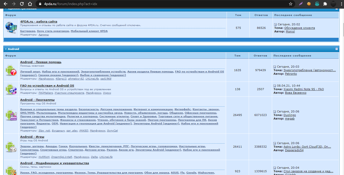Click the browser back arrow

pos(5,4)
